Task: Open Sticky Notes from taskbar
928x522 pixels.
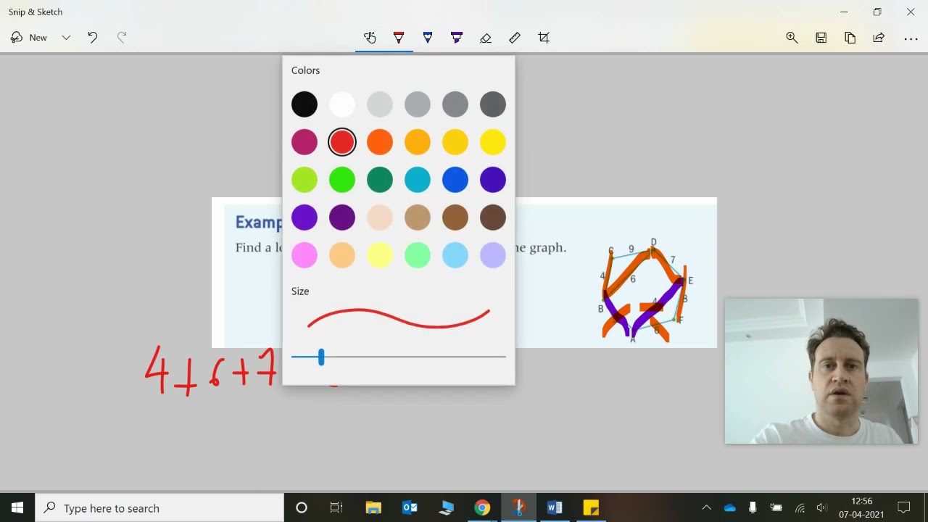Action: (x=591, y=508)
